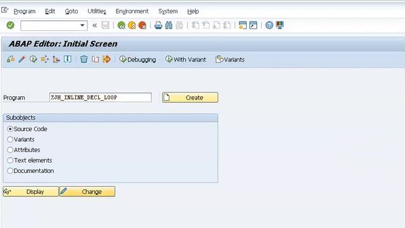The image size is (405, 228).
Task: Click the Subobjects group header
Action: click(111, 118)
